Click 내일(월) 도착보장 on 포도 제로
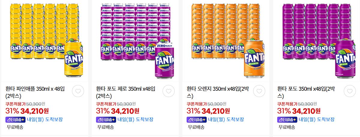The image size is (360, 137). coord(135,119)
